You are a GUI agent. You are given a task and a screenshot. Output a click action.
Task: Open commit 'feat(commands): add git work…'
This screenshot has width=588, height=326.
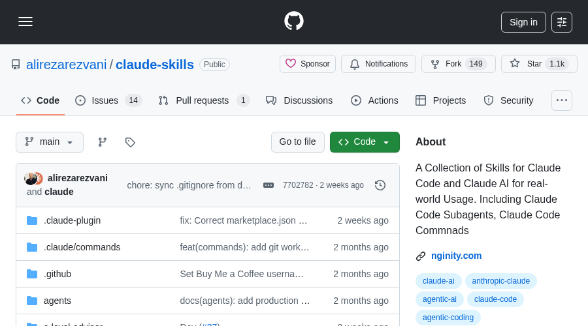pyautogui.click(x=244, y=247)
